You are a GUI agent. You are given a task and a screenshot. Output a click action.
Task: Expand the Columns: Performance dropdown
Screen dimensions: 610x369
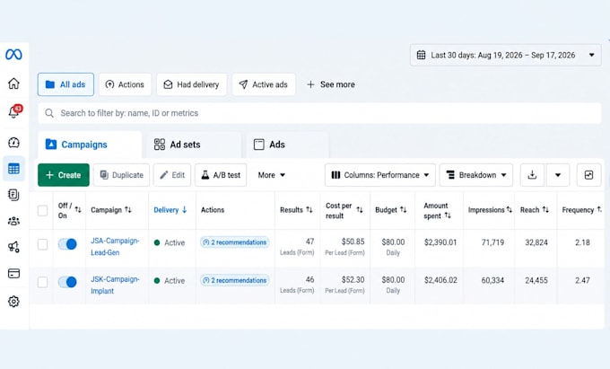(x=380, y=175)
